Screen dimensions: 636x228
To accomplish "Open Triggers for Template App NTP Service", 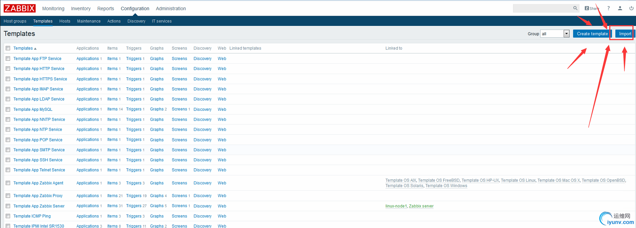I will coord(134,130).
